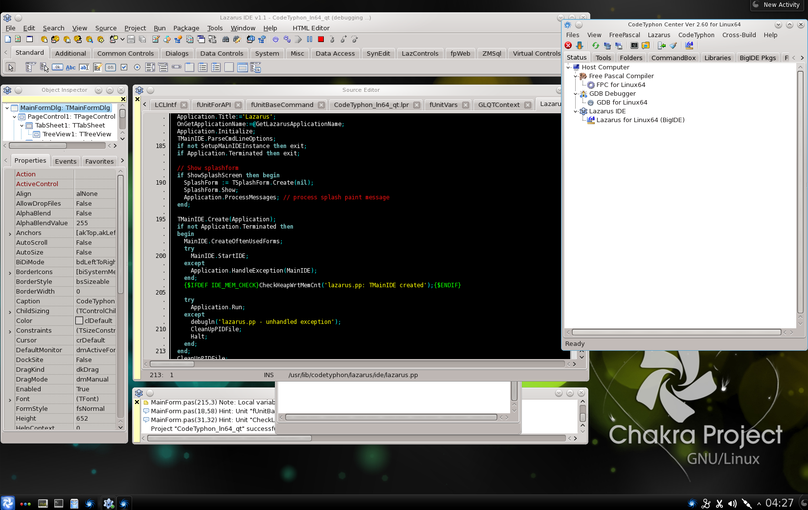Image resolution: width=808 pixels, height=510 pixels.
Task: Collapse the TabSheet1 tree node
Action: tap(22, 126)
